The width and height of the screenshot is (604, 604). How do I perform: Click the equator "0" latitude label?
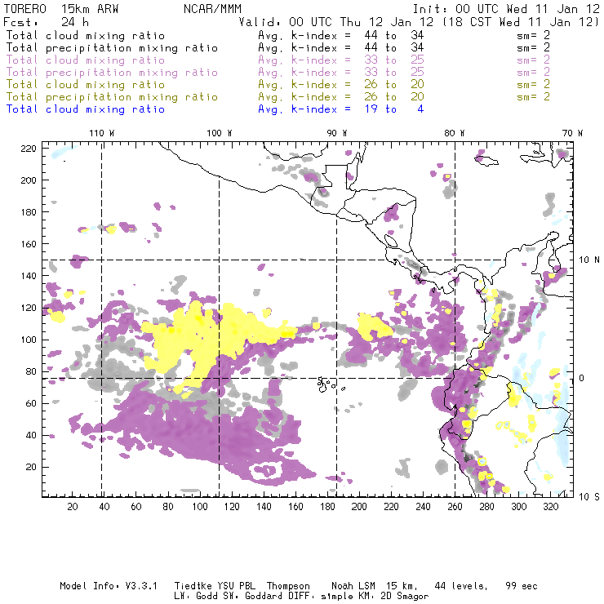click(x=582, y=379)
